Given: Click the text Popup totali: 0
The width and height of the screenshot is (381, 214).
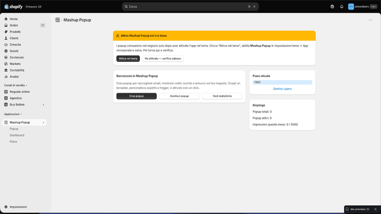Looking at the screenshot, I should 262,112.
